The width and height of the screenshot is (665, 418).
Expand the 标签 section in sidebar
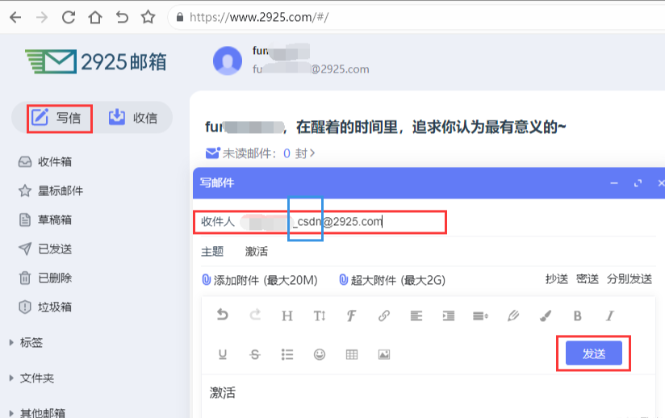click(x=31, y=342)
